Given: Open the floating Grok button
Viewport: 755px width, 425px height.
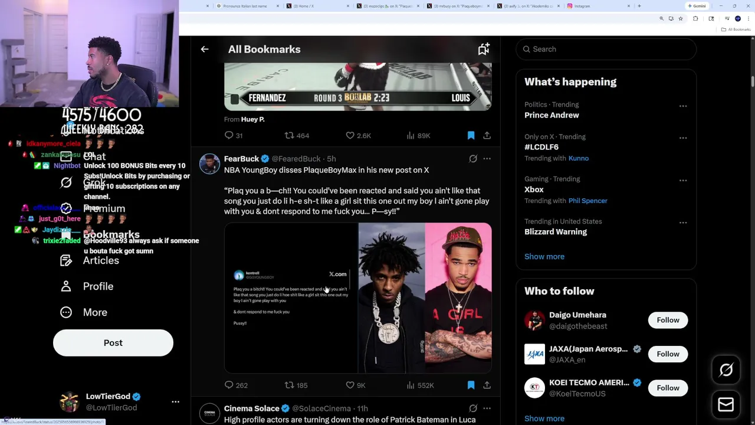Looking at the screenshot, I should point(726,370).
